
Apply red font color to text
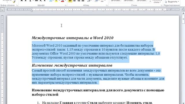coord(62,1)
